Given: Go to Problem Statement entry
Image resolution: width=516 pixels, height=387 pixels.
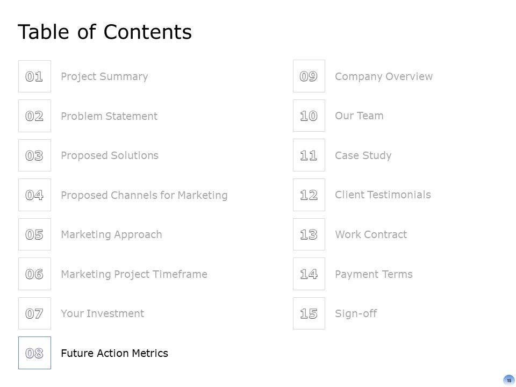Looking at the screenshot, I should (109, 116).
